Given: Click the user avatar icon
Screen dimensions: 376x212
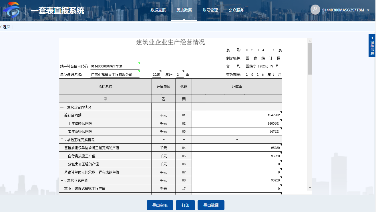Looking at the screenshot, I should click(x=315, y=9).
